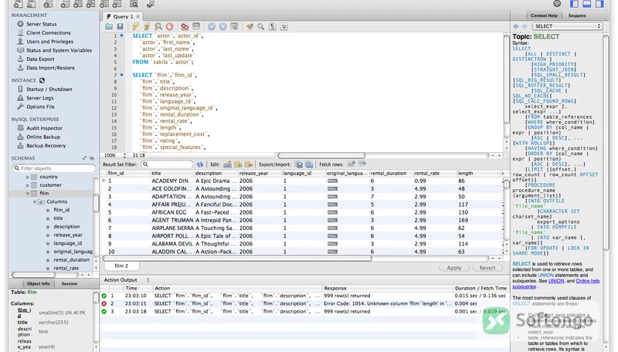Click the Apply button

tap(454, 268)
